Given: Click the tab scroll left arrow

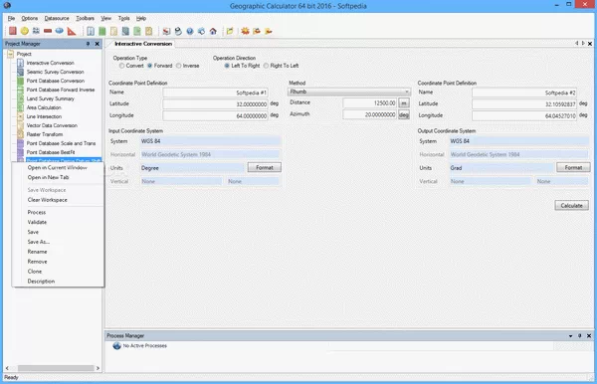Looking at the screenshot, I should click(577, 44).
